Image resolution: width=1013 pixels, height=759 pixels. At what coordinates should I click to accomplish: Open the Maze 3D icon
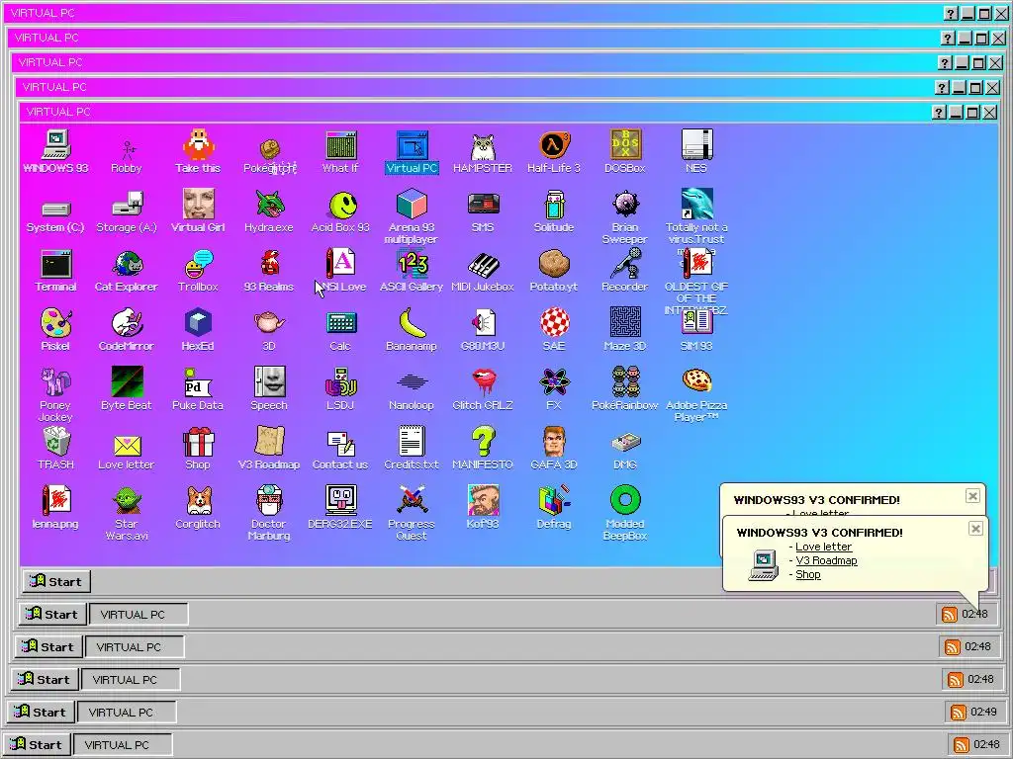(x=625, y=330)
